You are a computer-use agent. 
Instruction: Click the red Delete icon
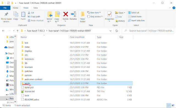pyautogui.click(x=65, y=14)
